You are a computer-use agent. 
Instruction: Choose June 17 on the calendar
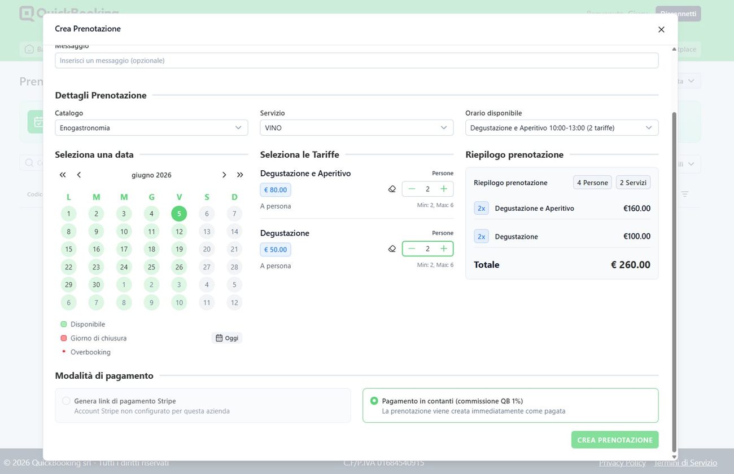click(124, 249)
